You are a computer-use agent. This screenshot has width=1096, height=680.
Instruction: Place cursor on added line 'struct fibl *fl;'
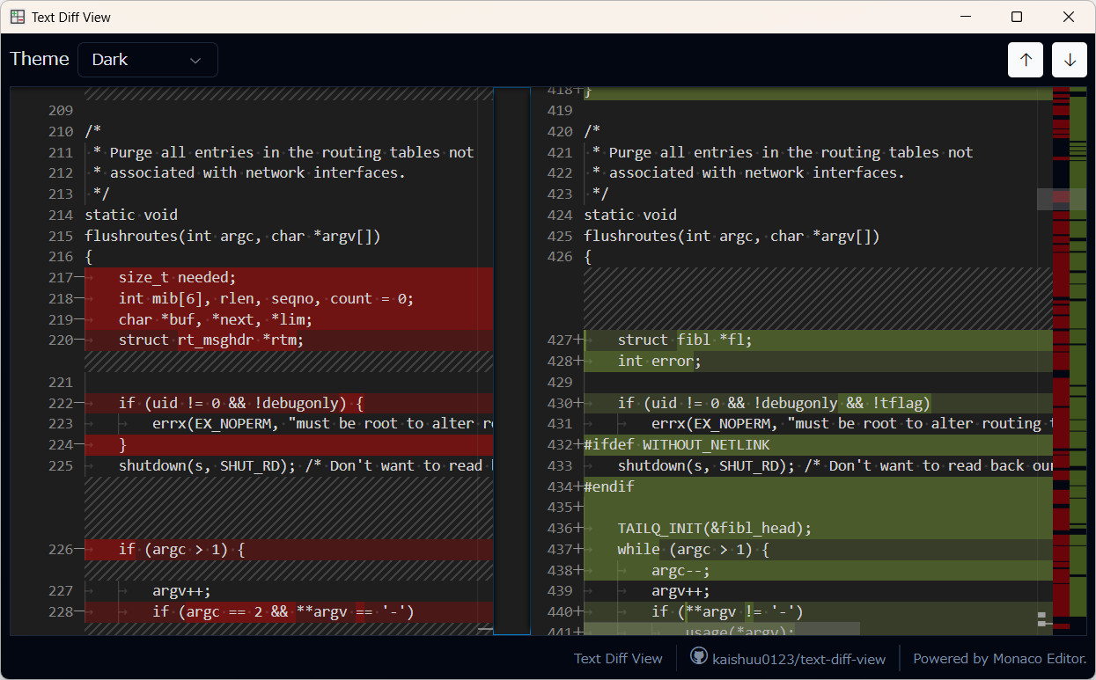pos(685,340)
